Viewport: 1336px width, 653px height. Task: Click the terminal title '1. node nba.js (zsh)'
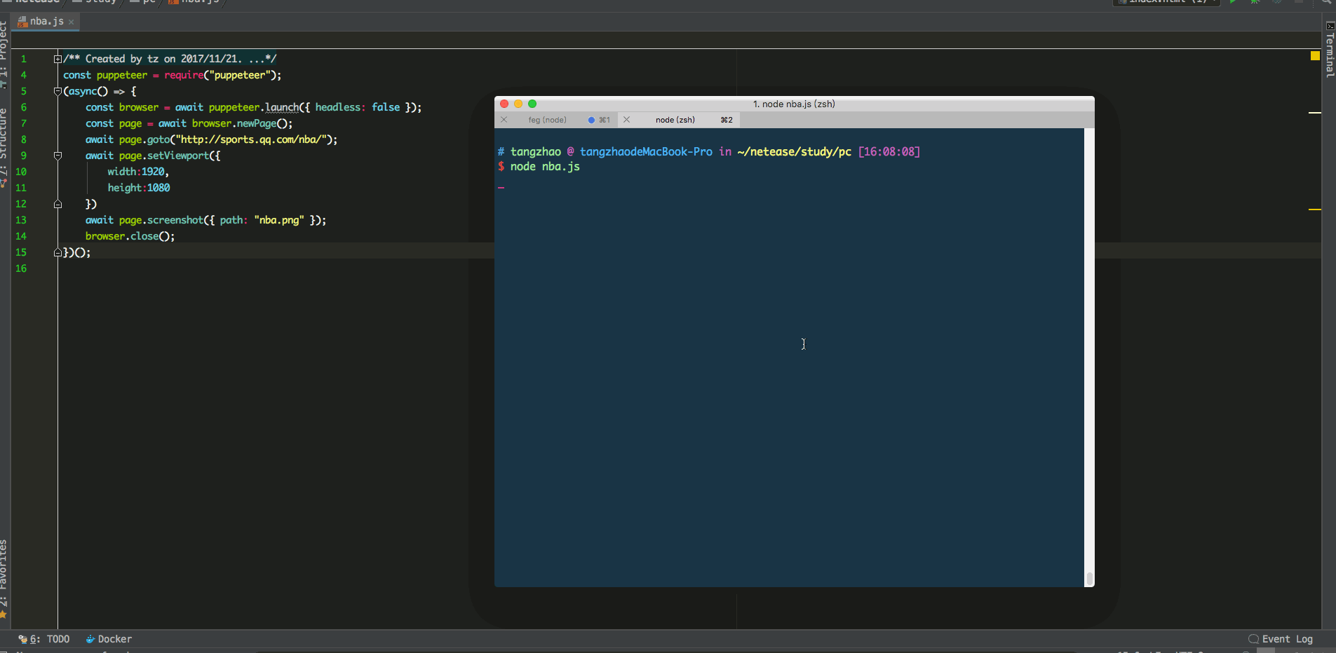pyautogui.click(x=794, y=104)
